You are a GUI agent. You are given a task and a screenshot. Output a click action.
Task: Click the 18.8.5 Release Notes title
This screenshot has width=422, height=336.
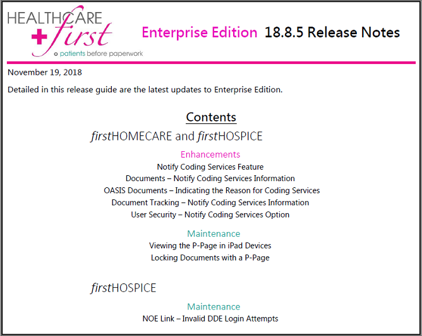pyautogui.click(x=332, y=32)
